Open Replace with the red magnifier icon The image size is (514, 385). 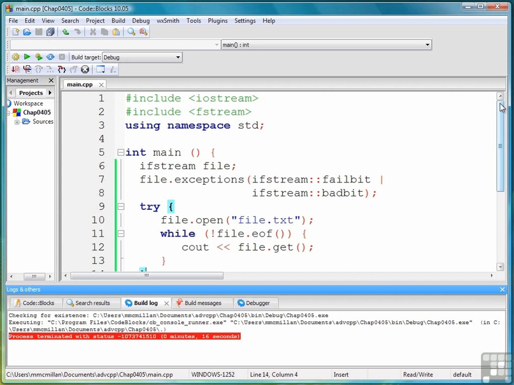point(143,32)
